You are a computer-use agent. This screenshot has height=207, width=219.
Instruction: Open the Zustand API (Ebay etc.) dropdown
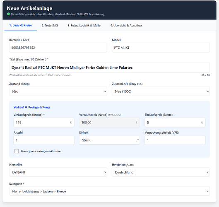pyautogui.click(x=161, y=91)
